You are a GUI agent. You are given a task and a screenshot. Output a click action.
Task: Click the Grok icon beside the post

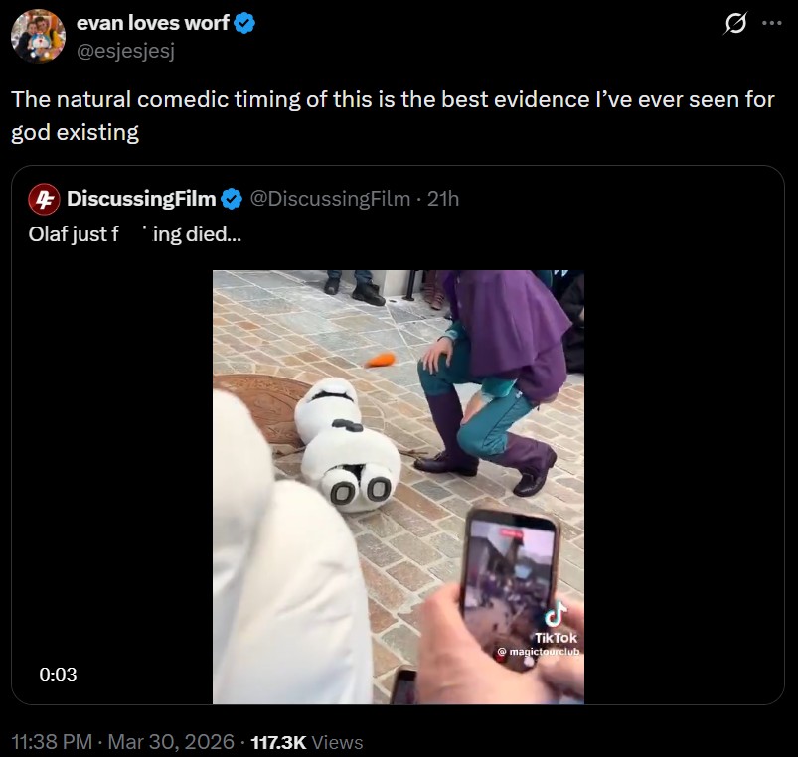(736, 26)
